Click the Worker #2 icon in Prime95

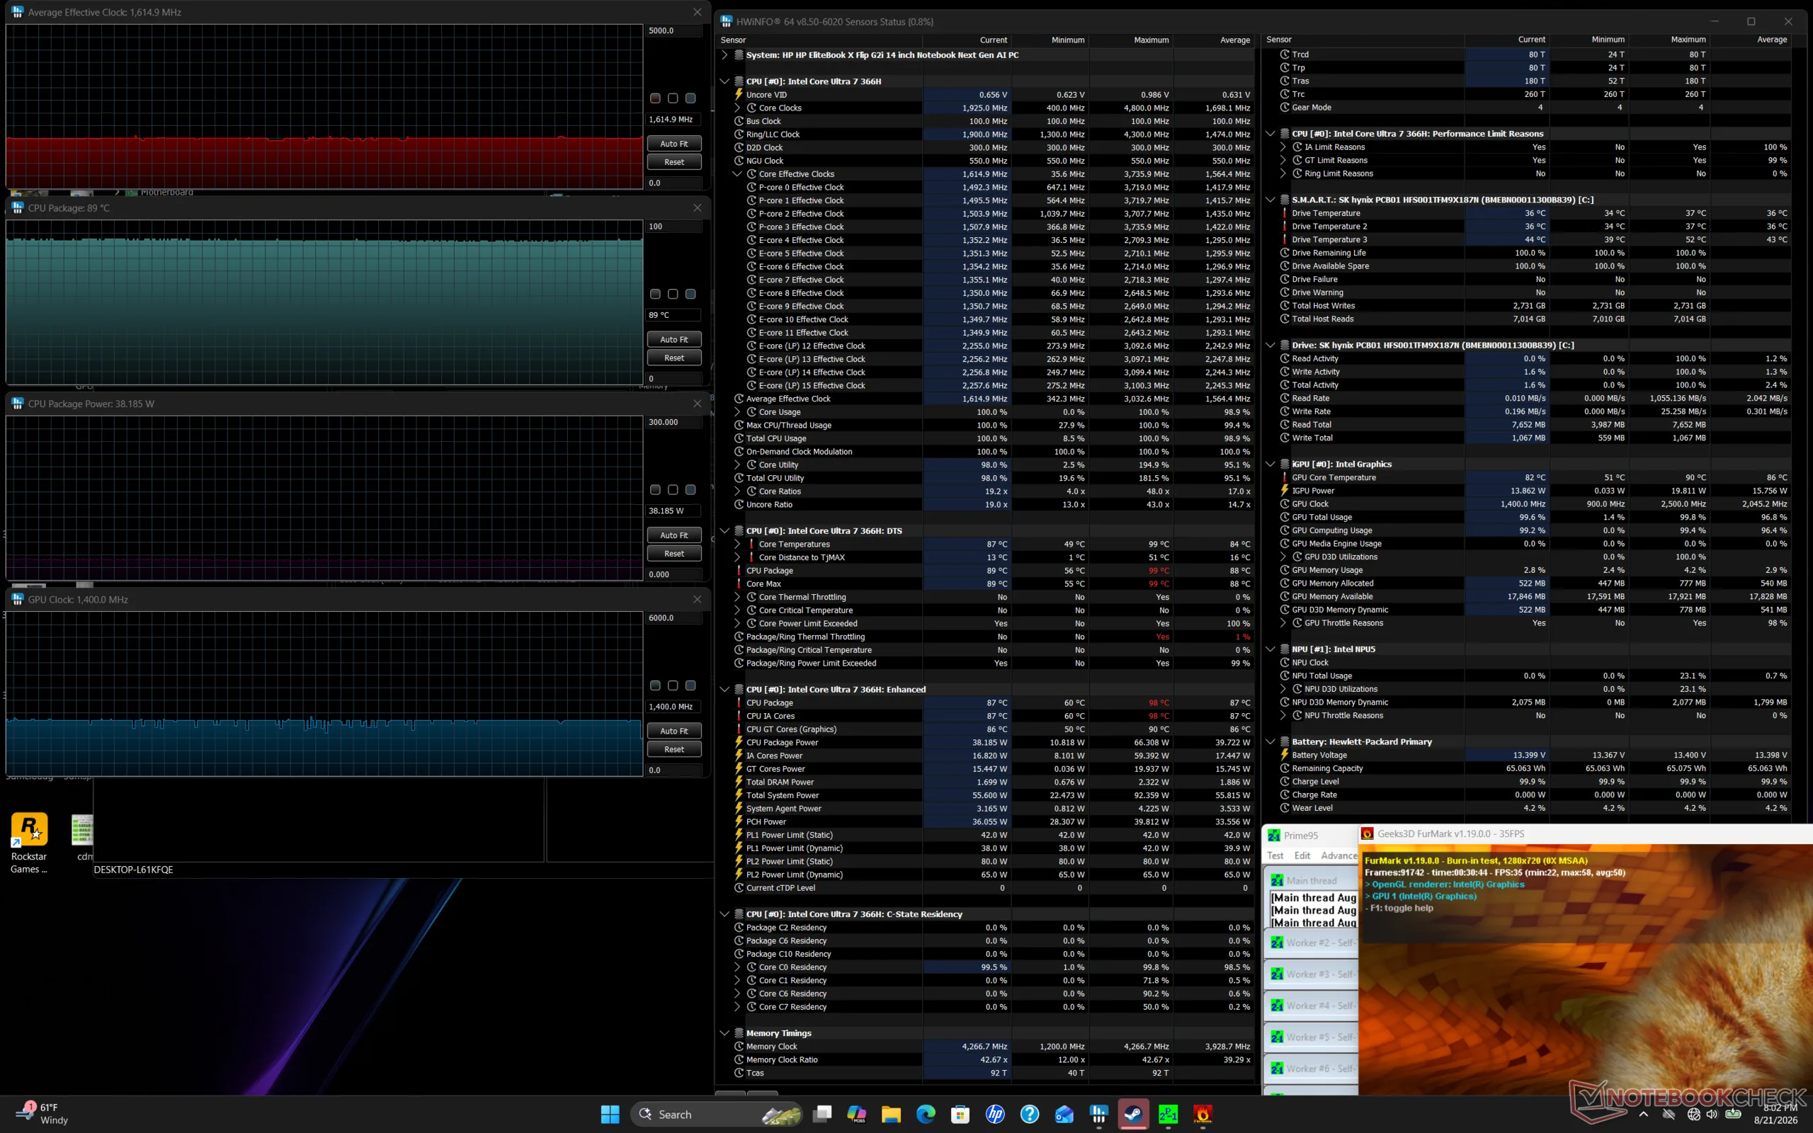click(1278, 943)
